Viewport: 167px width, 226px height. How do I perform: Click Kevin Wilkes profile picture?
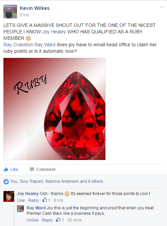point(10,12)
